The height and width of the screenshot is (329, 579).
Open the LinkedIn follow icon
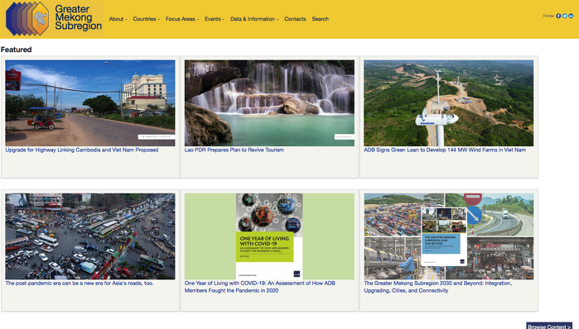point(571,16)
